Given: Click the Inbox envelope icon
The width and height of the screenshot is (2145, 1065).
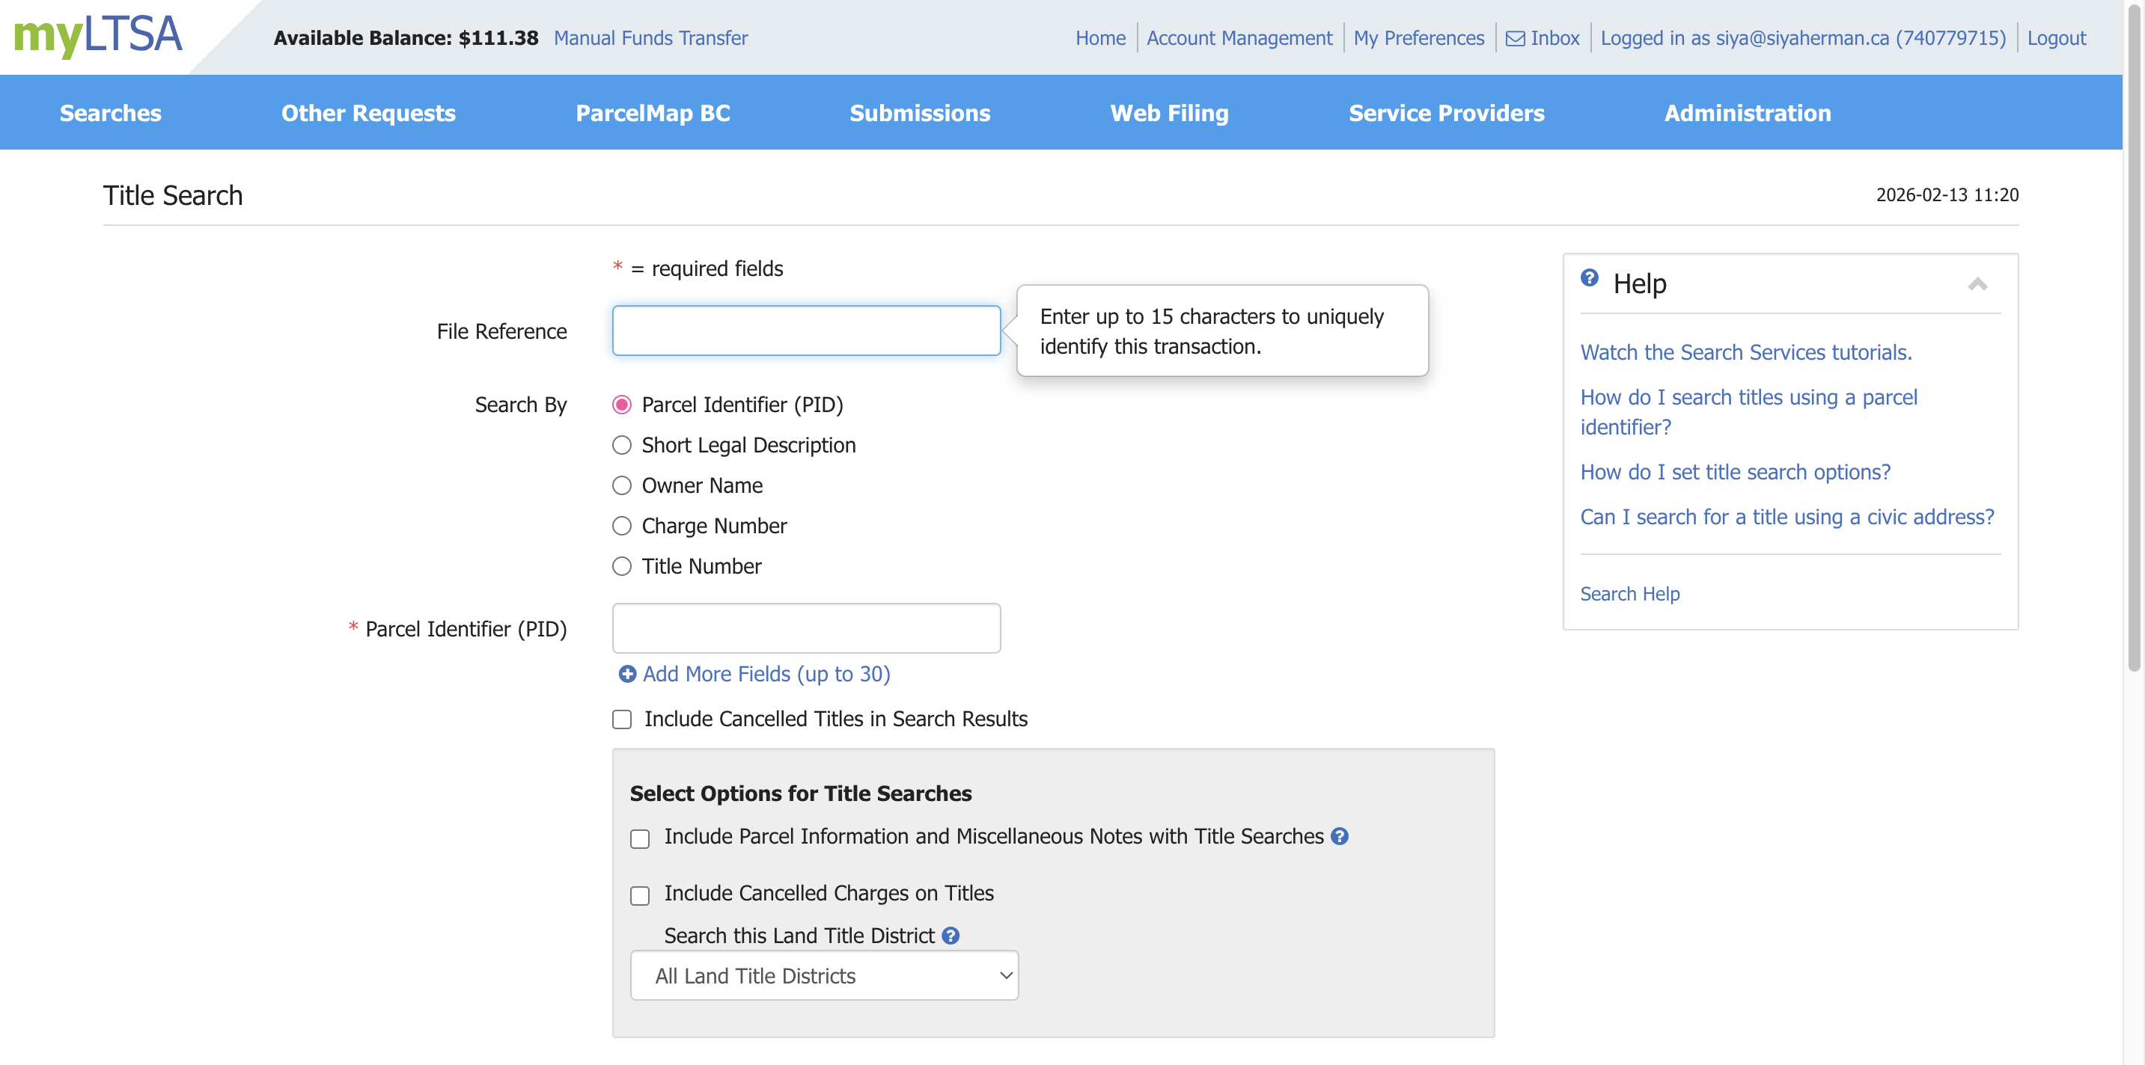Looking at the screenshot, I should tap(1516, 38).
